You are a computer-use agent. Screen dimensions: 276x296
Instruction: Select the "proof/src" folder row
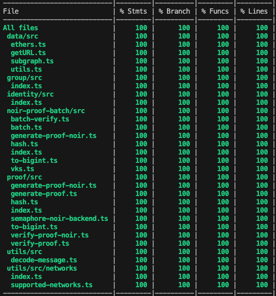click(24, 177)
